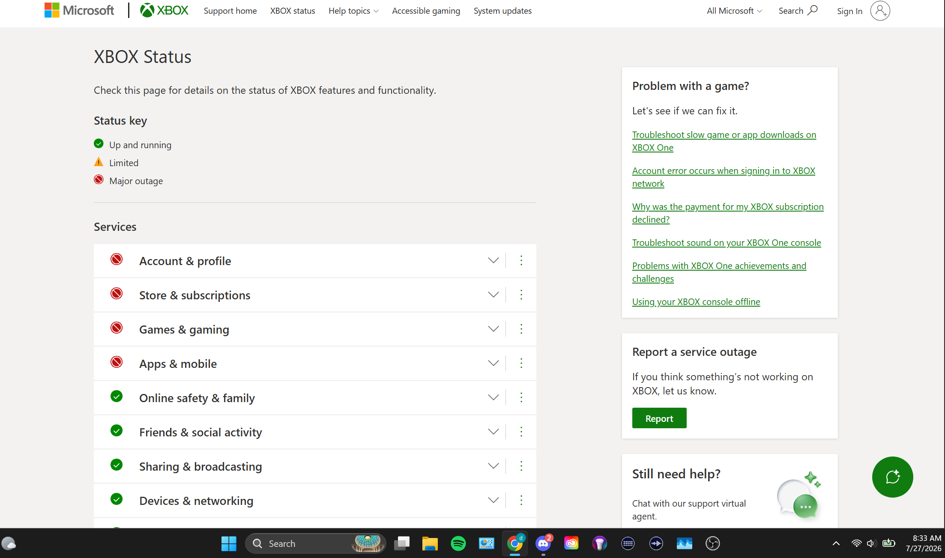This screenshot has width=945, height=558.
Task: Expand the Account & profile service row
Action: (x=493, y=260)
